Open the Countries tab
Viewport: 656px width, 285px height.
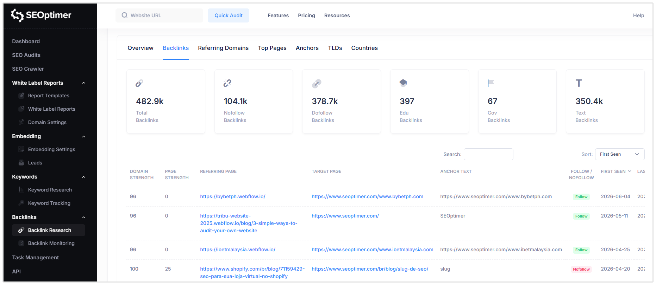click(x=364, y=48)
